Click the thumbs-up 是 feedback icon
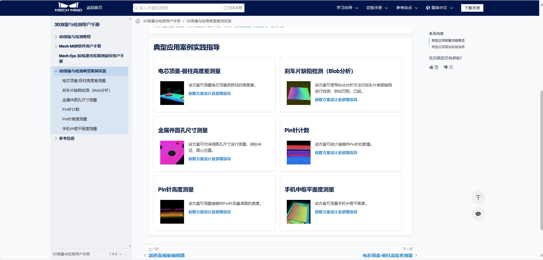The height and width of the screenshot is (260, 543). [x=431, y=67]
